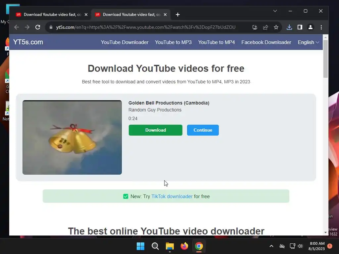Image resolution: width=339 pixels, height=254 pixels.
Task: Click the browser forward arrow
Action: (x=27, y=27)
